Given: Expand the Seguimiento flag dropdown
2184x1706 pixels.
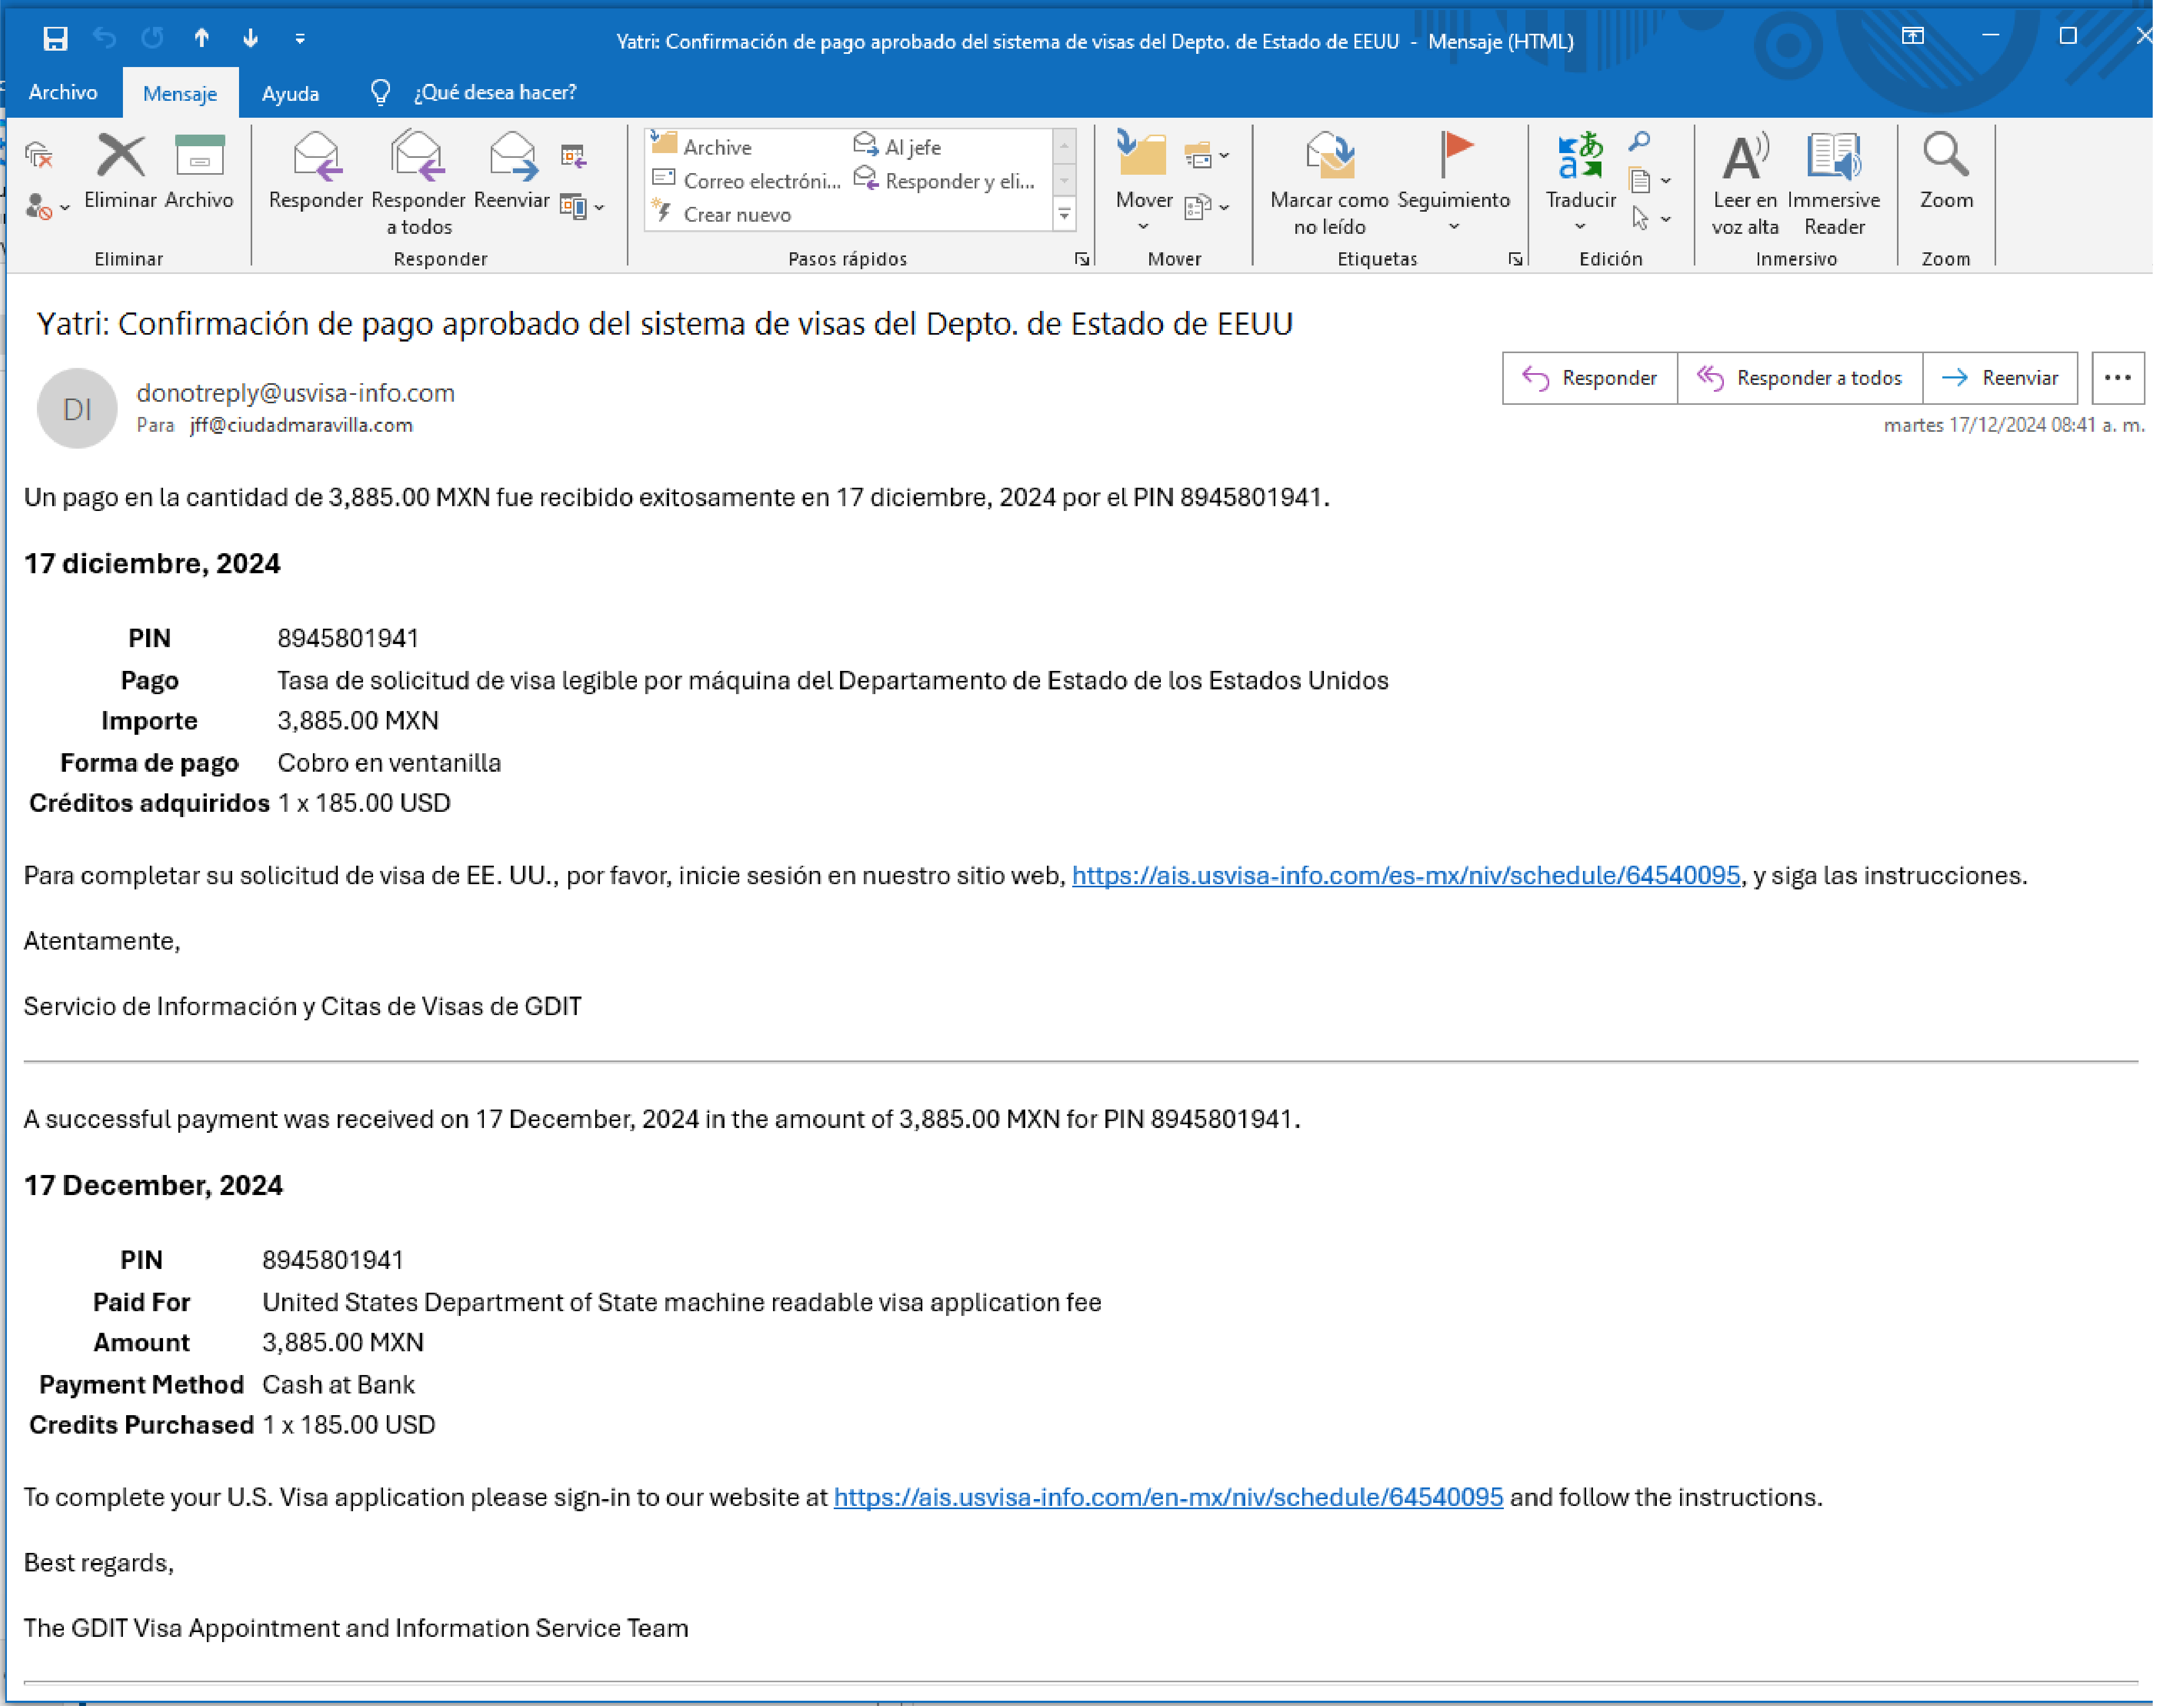Looking at the screenshot, I should click(x=1453, y=227).
